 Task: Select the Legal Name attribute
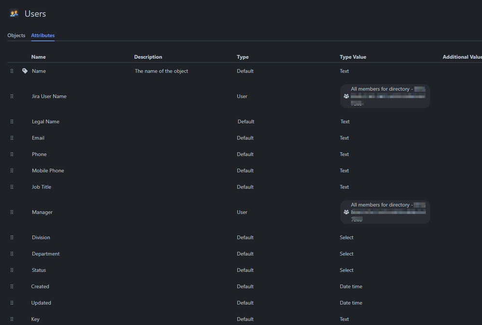(x=45, y=122)
